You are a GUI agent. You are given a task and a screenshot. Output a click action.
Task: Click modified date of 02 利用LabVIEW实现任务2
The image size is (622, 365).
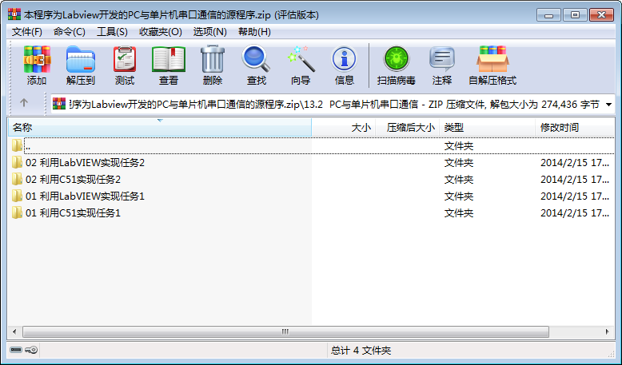pos(575,163)
